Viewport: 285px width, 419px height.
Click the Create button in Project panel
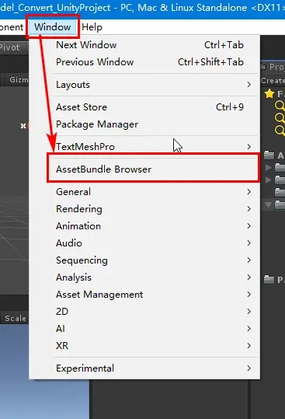(x=273, y=80)
